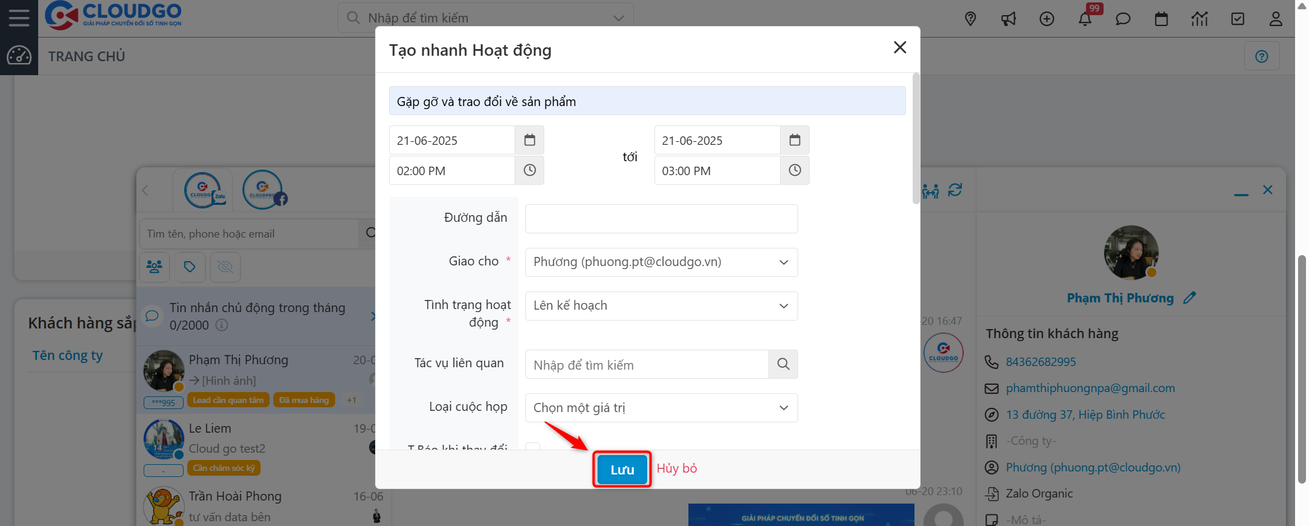
Task: Edit Phạm Thị Phương name pencil icon
Action: pos(1190,298)
